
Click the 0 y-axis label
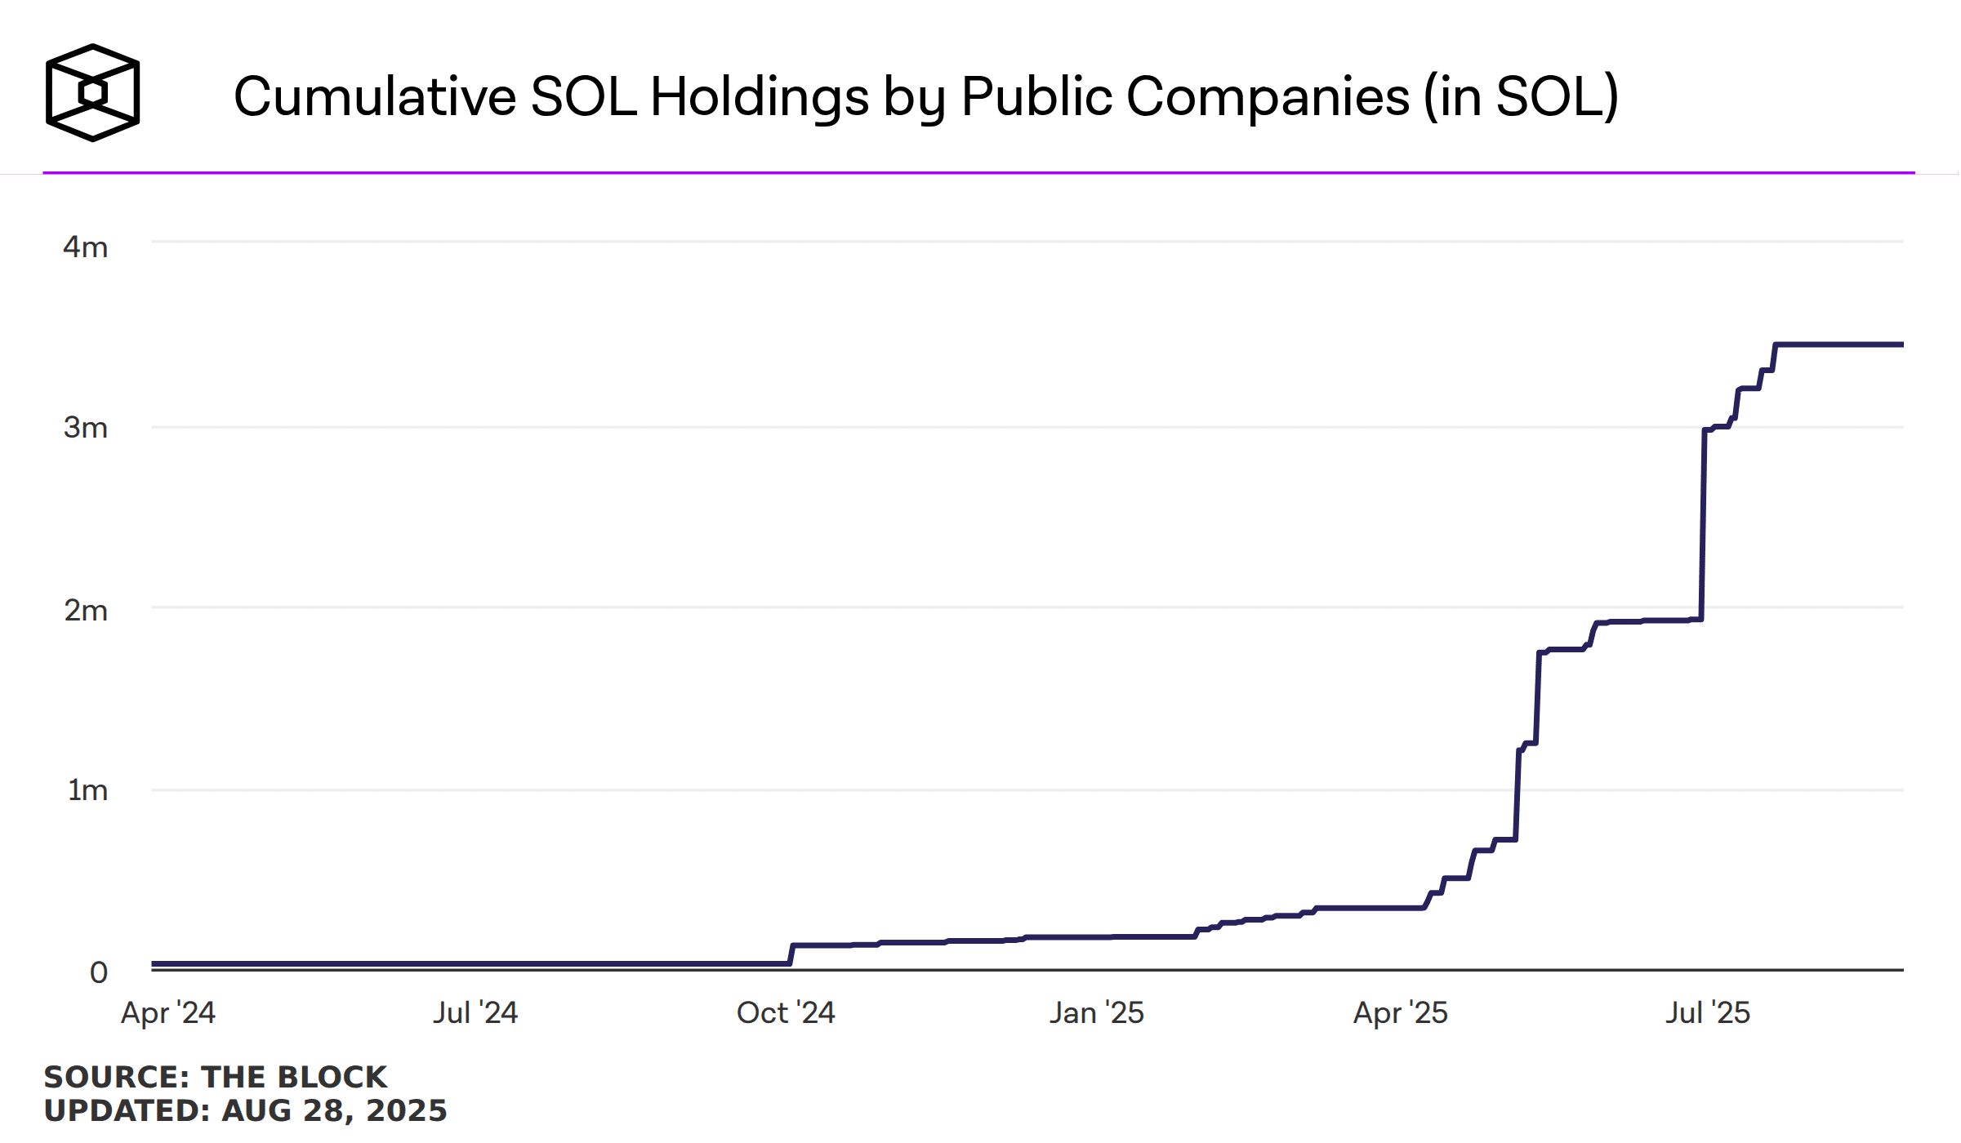[99, 972]
